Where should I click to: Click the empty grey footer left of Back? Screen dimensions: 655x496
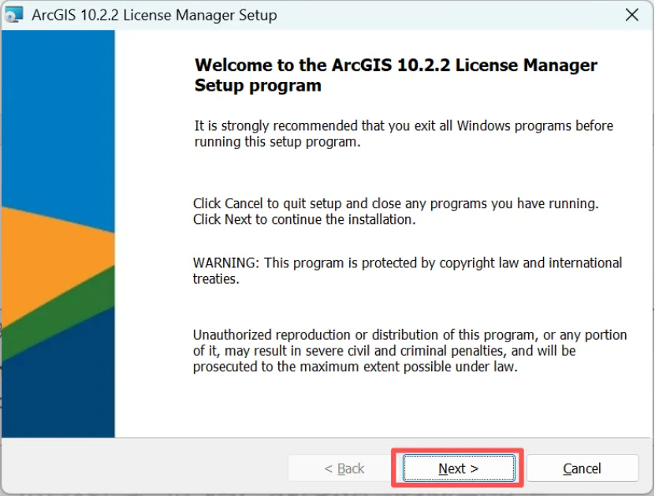click(142, 468)
